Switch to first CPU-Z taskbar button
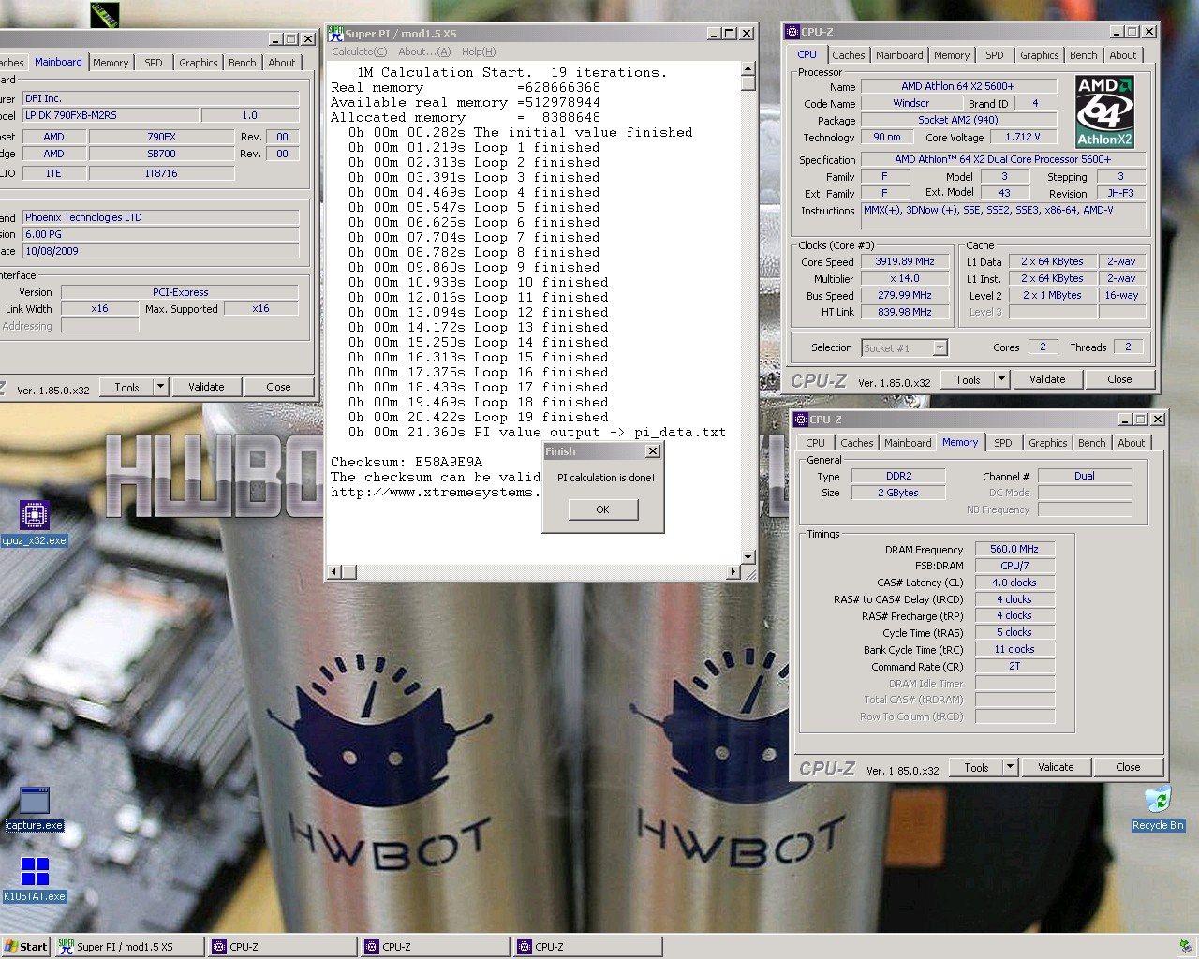This screenshot has width=1199, height=959. click(282, 947)
